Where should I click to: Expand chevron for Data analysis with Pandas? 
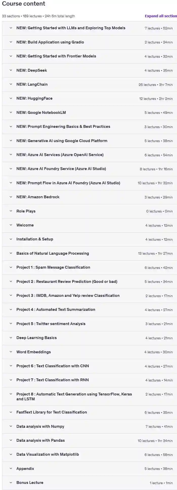[x=11, y=440]
